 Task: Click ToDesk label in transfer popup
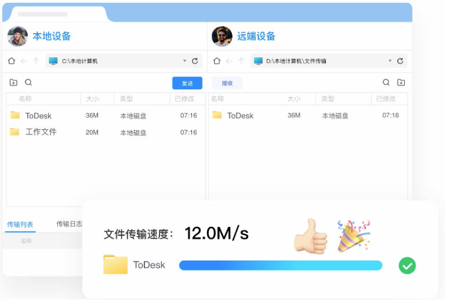tap(149, 265)
